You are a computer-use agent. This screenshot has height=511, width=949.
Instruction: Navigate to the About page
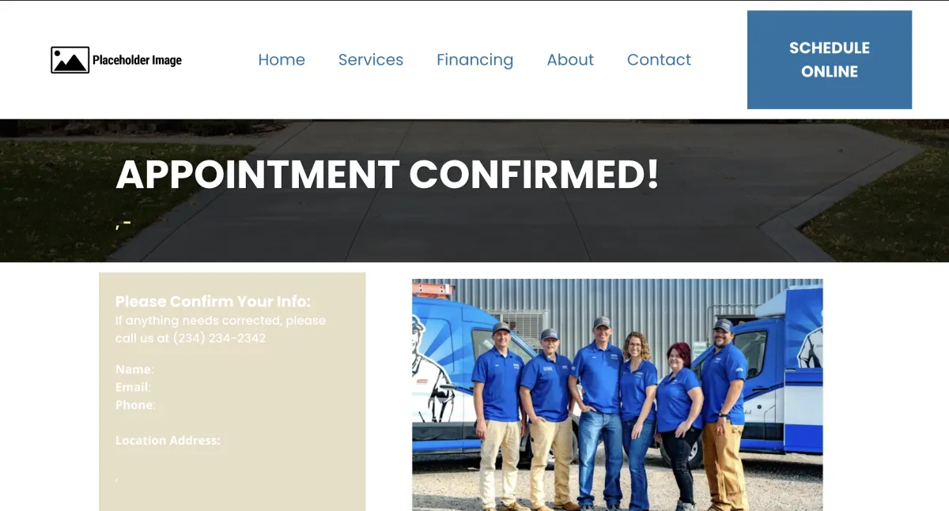click(570, 60)
